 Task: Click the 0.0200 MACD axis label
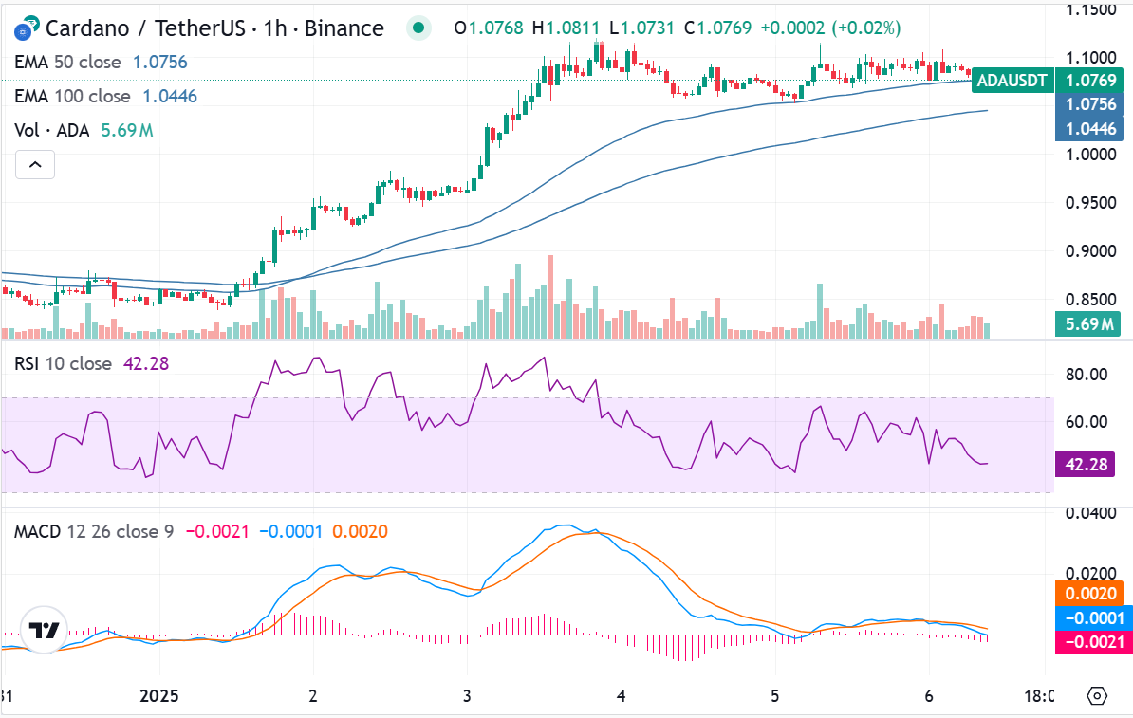click(x=1090, y=574)
